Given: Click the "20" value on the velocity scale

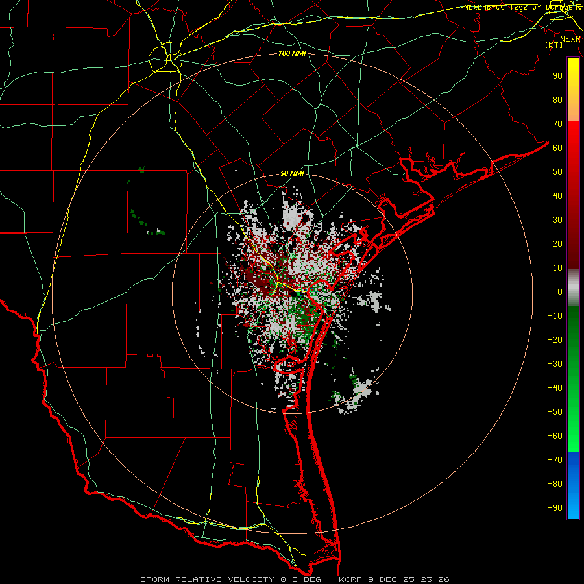Looking at the screenshot, I should pyautogui.click(x=557, y=244).
